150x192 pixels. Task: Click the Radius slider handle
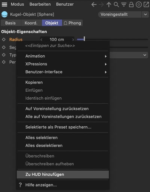tap(85, 39)
